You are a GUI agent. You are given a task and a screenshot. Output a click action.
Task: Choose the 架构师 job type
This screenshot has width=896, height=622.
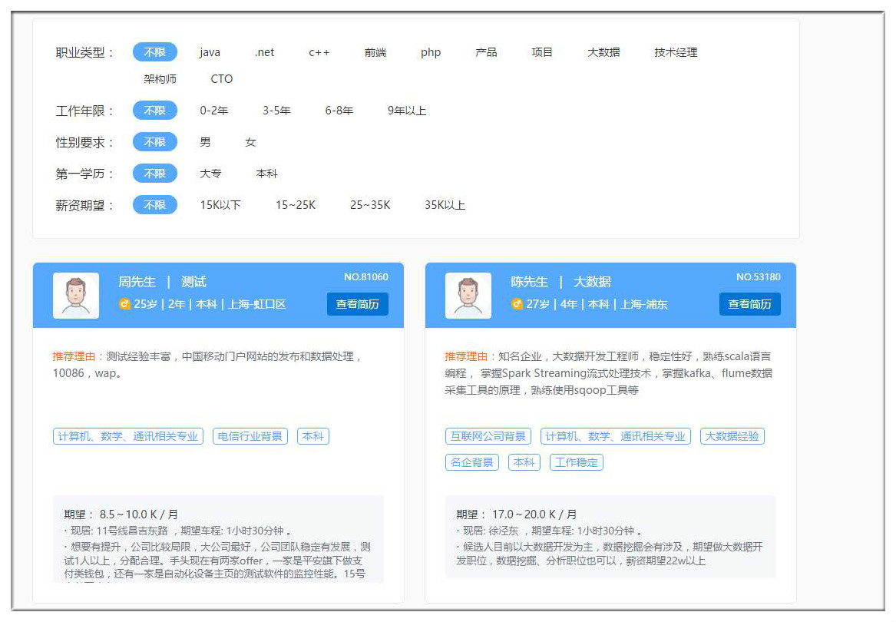point(160,79)
